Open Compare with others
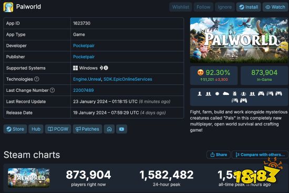 [260, 155]
